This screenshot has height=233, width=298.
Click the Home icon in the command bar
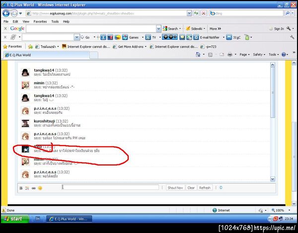tap(198, 55)
